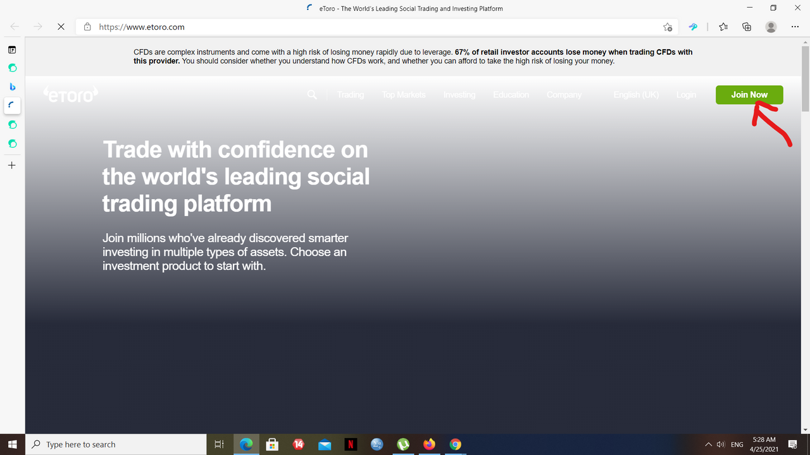Open the blue globe taskbar app

pos(377,444)
